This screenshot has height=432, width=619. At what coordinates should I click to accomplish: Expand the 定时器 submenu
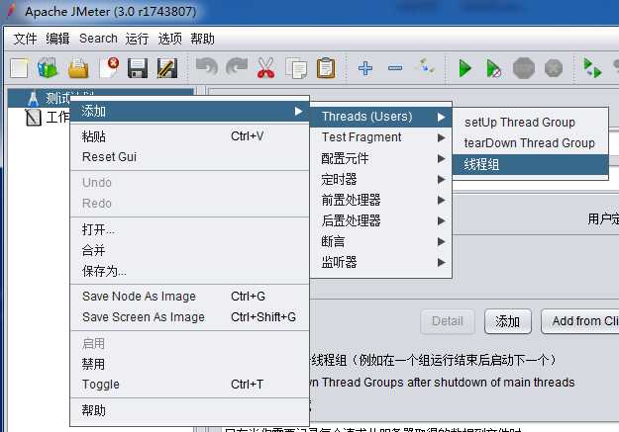click(381, 179)
